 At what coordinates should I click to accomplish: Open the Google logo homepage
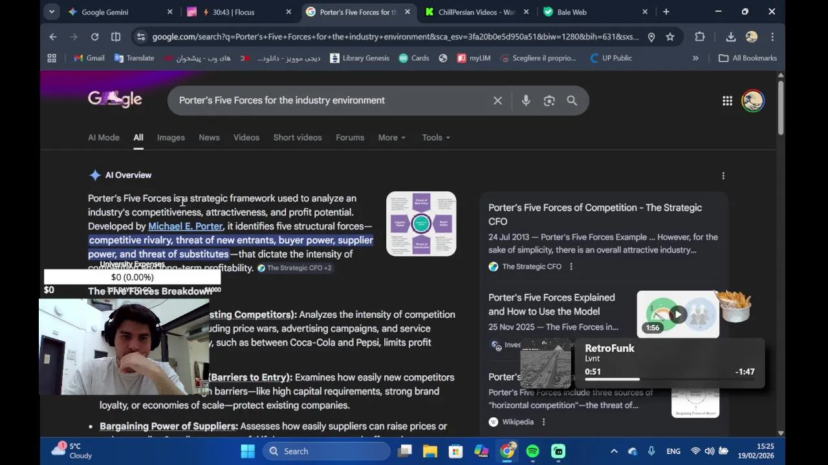click(x=114, y=99)
